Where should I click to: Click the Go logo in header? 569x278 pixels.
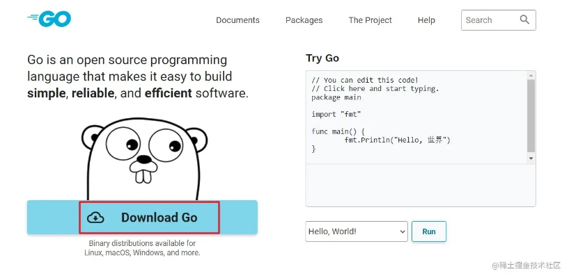(x=49, y=19)
